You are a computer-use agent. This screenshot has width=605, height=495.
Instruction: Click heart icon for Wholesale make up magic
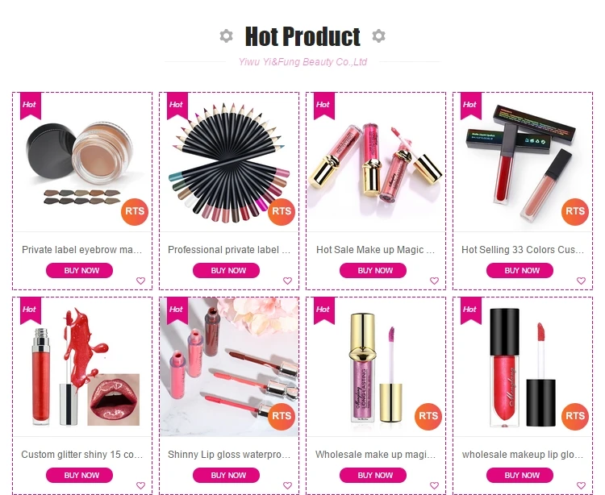[x=435, y=485]
